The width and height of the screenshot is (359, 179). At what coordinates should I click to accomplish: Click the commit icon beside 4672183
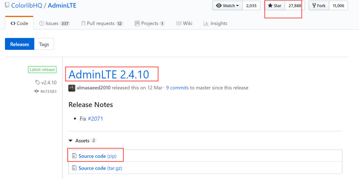[36, 91]
